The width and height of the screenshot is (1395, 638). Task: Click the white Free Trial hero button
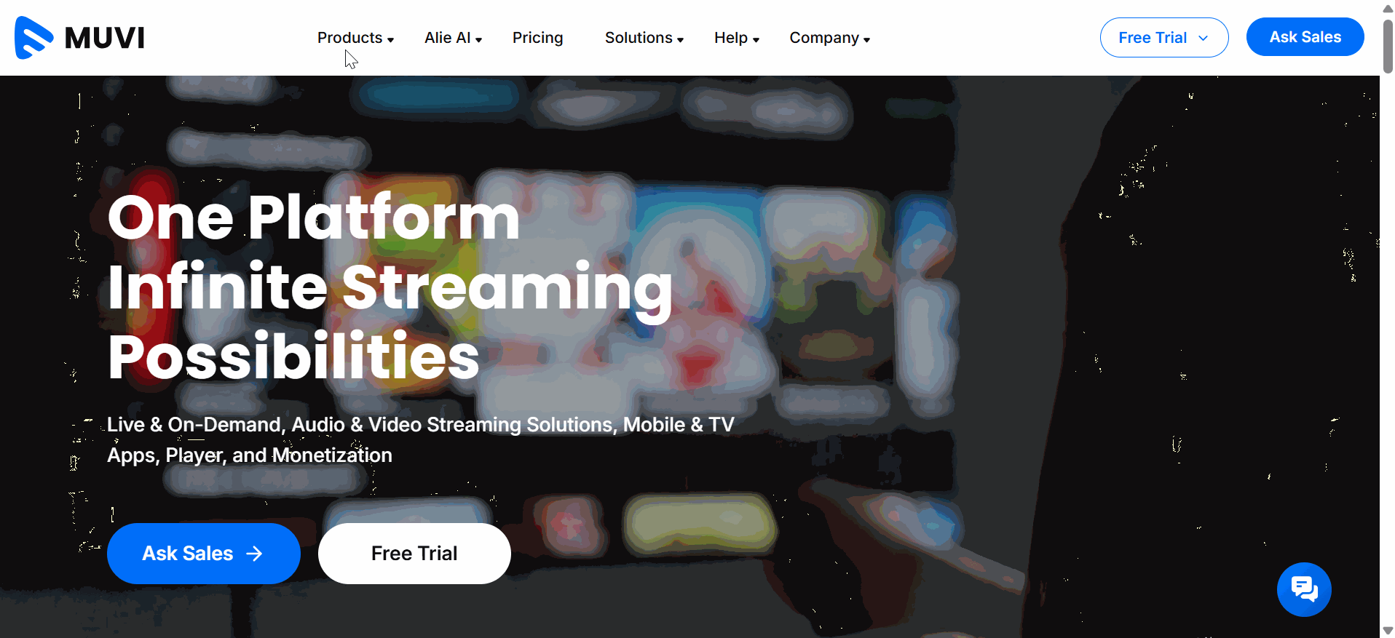pos(414,553)
